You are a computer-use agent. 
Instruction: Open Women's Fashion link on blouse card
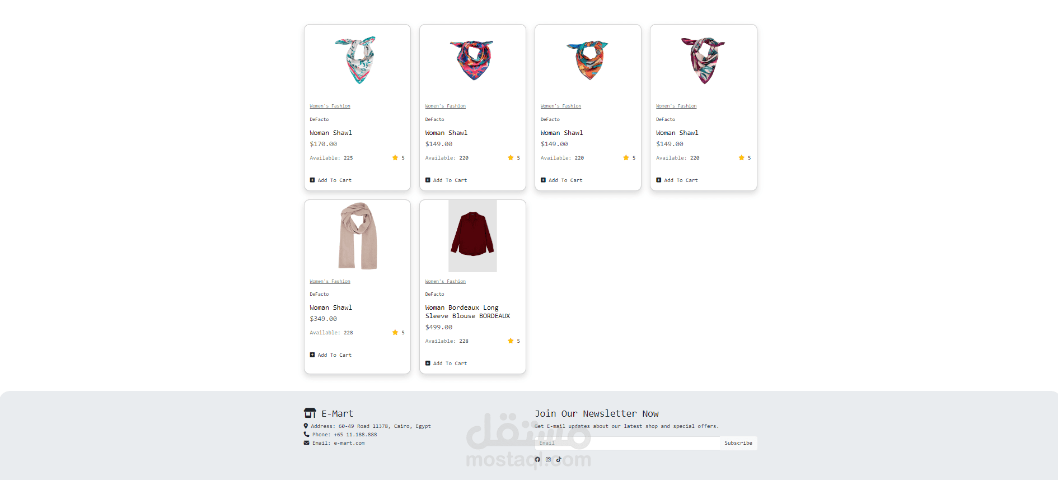tap(446, 281)
